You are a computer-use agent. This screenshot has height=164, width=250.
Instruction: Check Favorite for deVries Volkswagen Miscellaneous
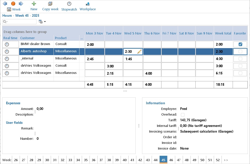[x=240, y=73]
